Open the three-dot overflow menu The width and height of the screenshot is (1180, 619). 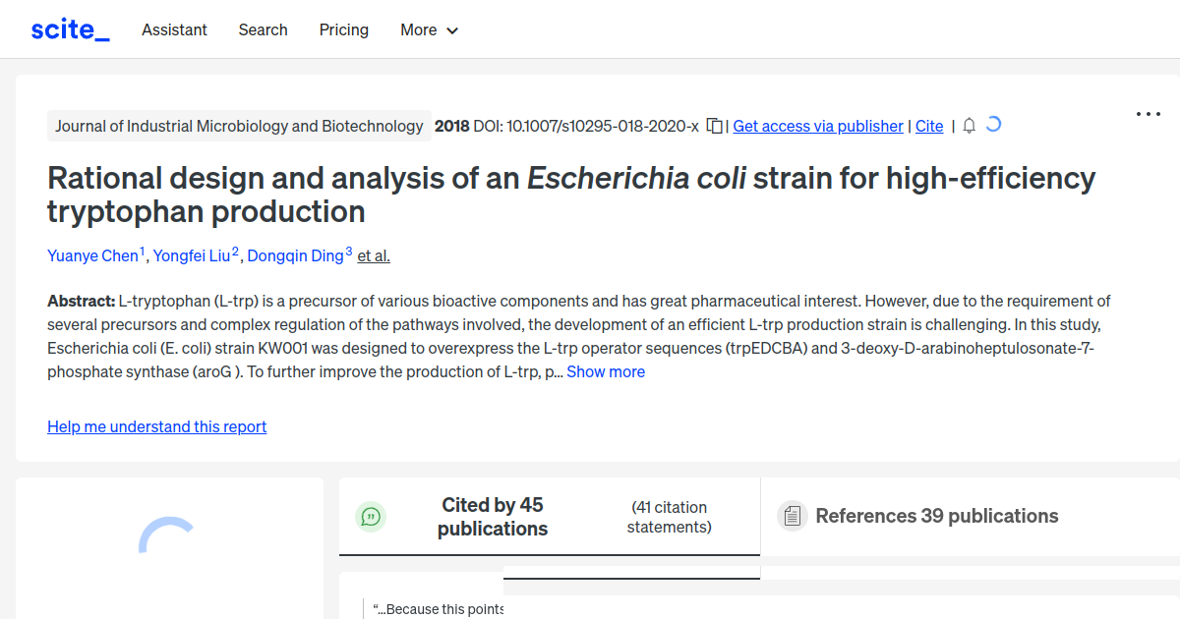(x=1148, y=114)
